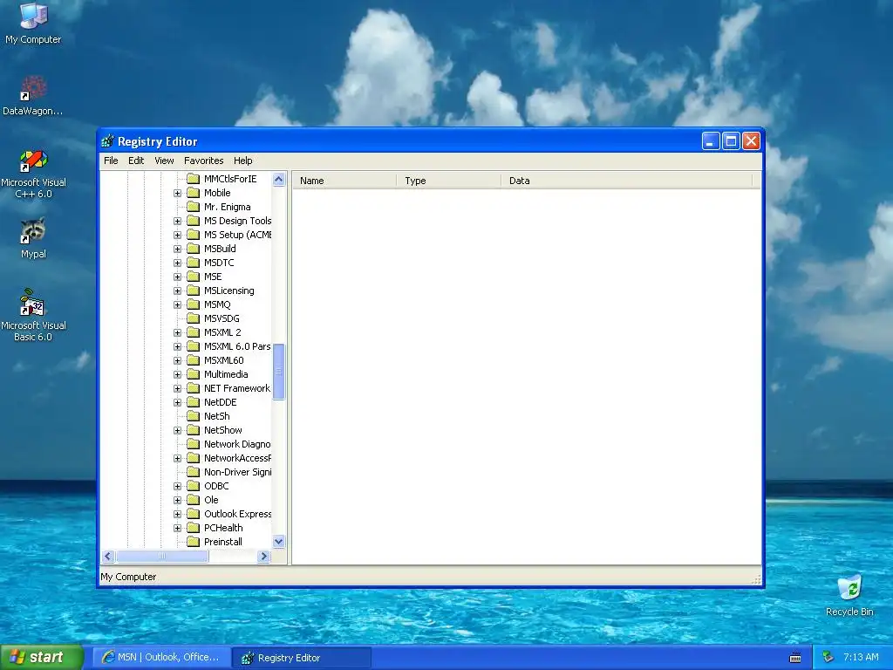
Task: Select the MSVSDG folder icon
Action: (x=194, y=318)
